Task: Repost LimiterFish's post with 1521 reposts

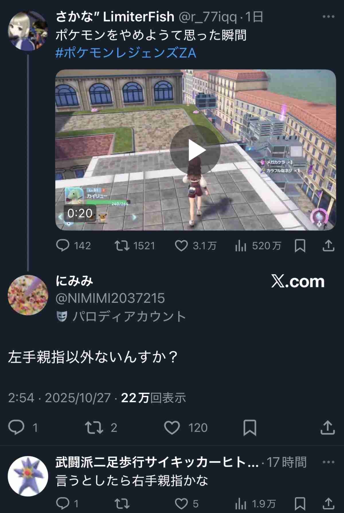Action: click(135, 246)
